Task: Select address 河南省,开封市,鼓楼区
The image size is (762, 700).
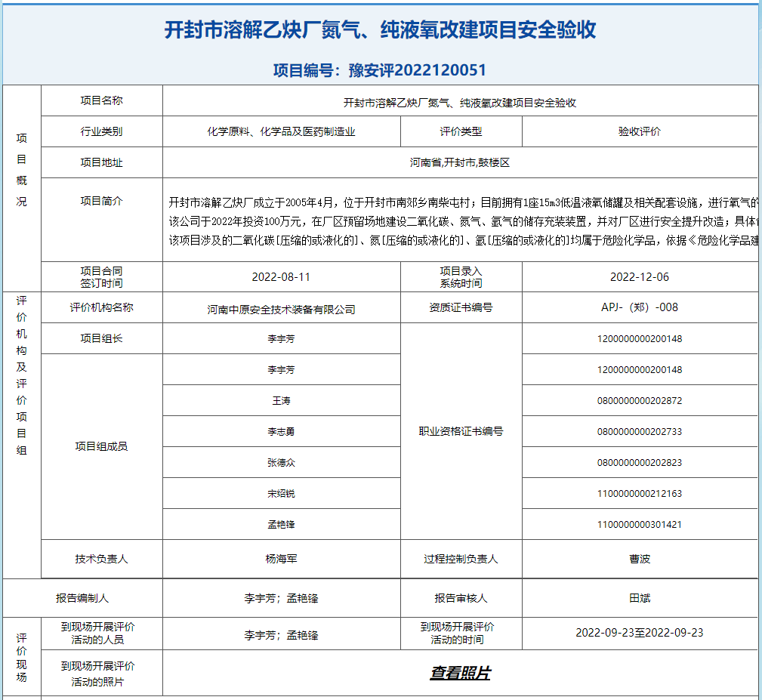Action: pyautogui.click(x=460, y=163)
